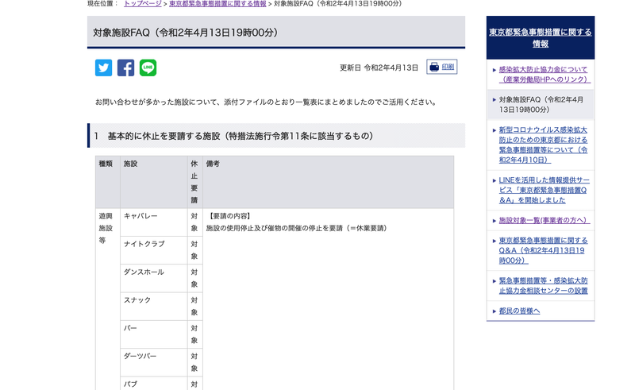Share page via Facebook icon
The height and width of the screenshot is (390, 635).
click(x=125, y=68)
